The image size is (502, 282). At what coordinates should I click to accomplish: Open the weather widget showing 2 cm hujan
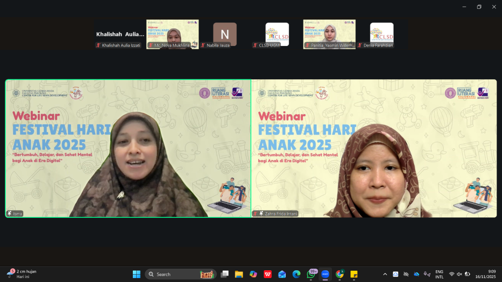coord(22,274)
